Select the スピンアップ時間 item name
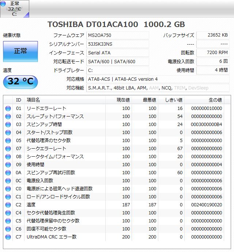The image size is (234, 252). pos(44,125)
